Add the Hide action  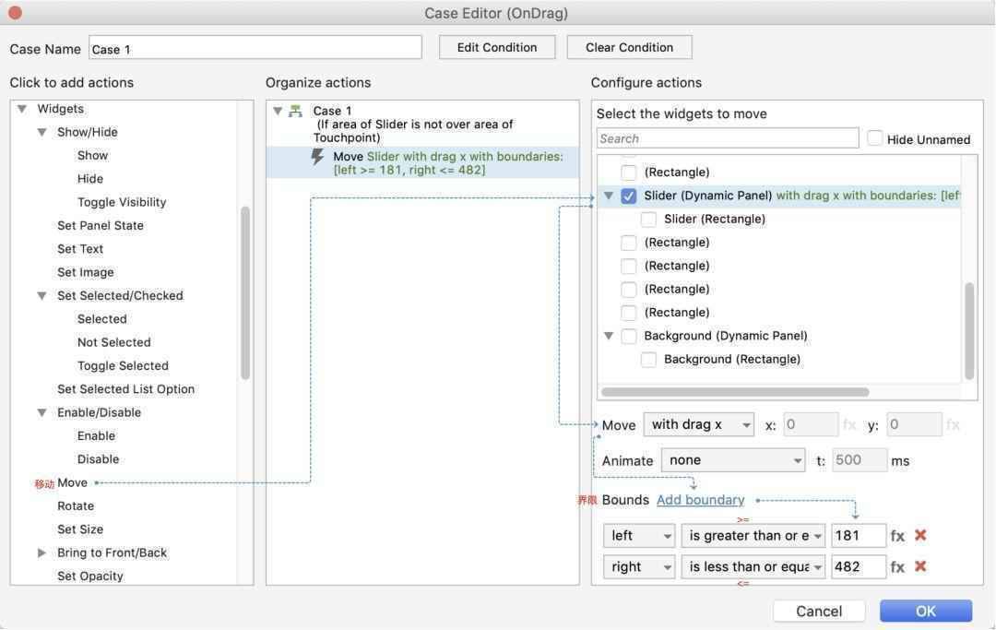coord(90,179)
